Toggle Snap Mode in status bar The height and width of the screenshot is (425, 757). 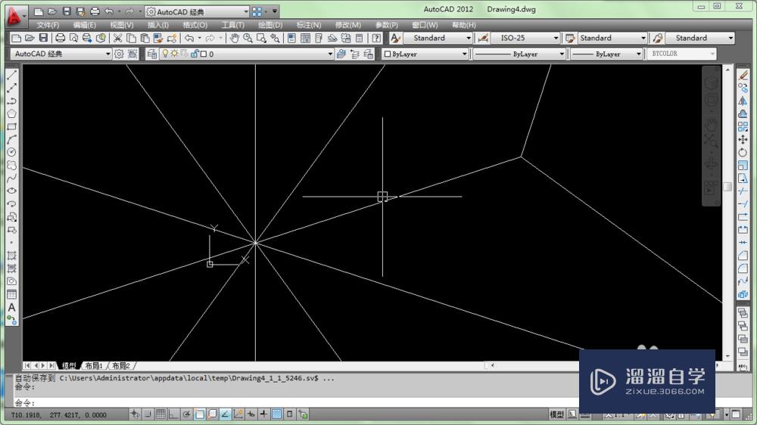tap(148, 414)
